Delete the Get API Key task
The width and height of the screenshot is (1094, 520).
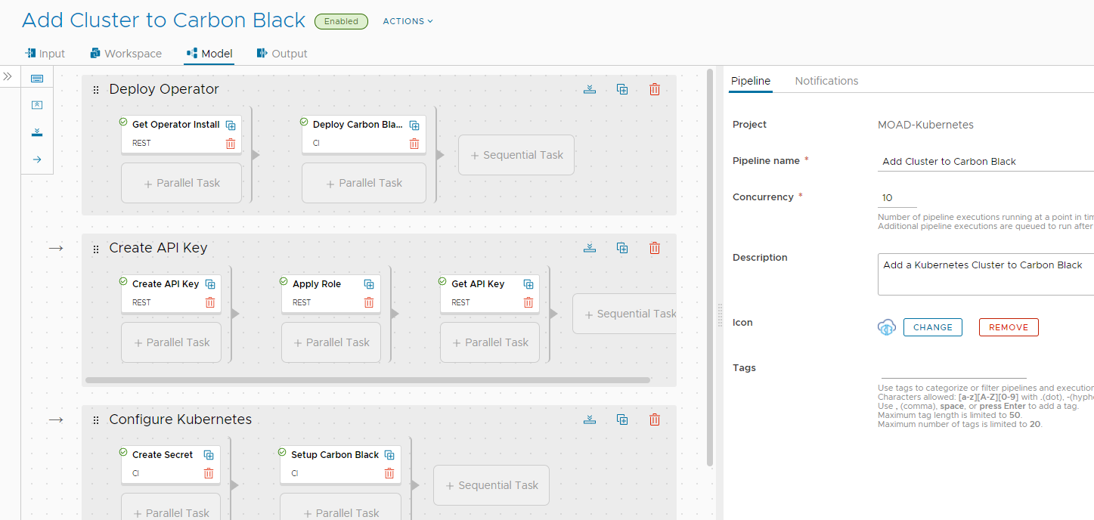(528, 302)
